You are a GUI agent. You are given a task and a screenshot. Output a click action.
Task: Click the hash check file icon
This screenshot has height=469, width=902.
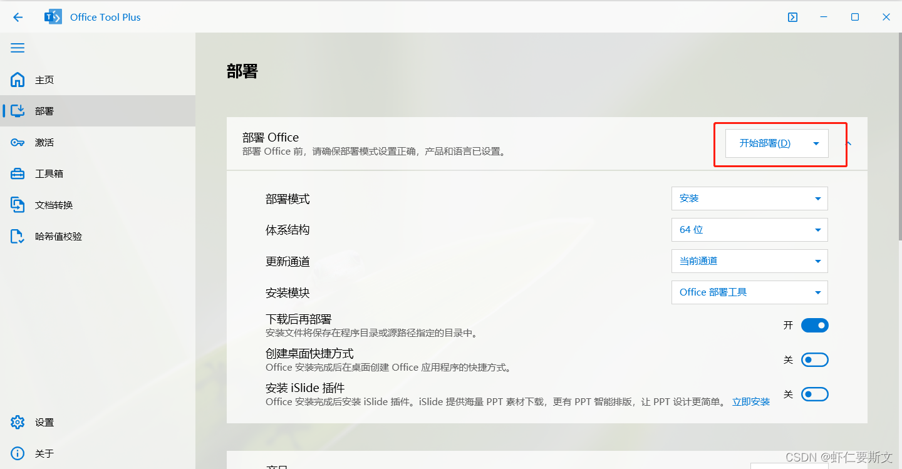[x=17, y=236]
